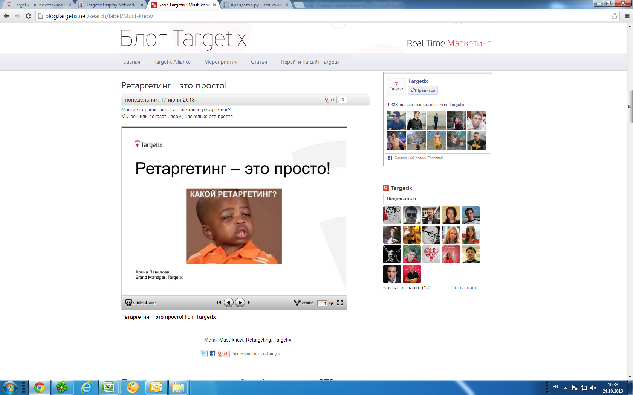Click the slideshare logo in the player

click(141, 302)
